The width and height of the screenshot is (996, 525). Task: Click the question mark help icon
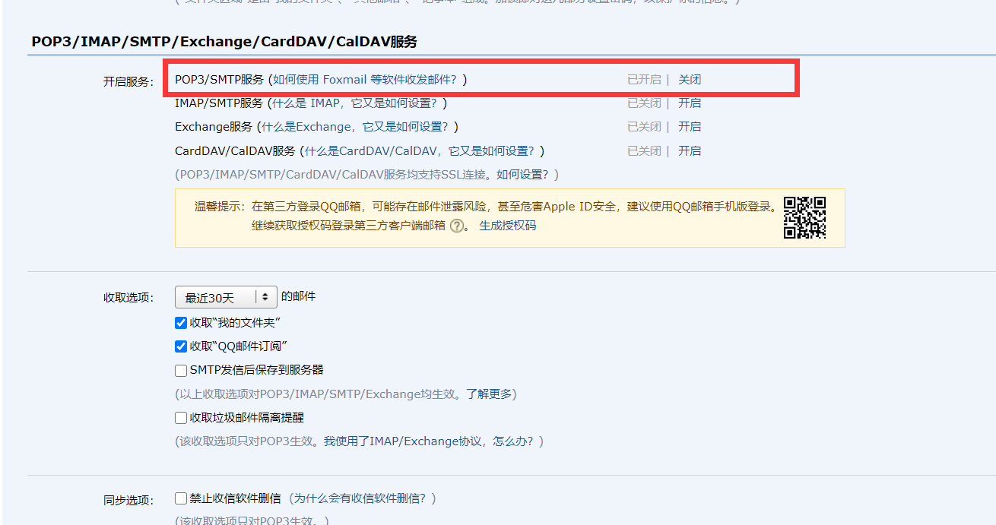click(456, 226)
